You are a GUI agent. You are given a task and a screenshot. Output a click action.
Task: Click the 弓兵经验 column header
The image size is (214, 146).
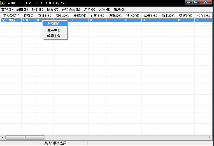click(x=203, y=16)
